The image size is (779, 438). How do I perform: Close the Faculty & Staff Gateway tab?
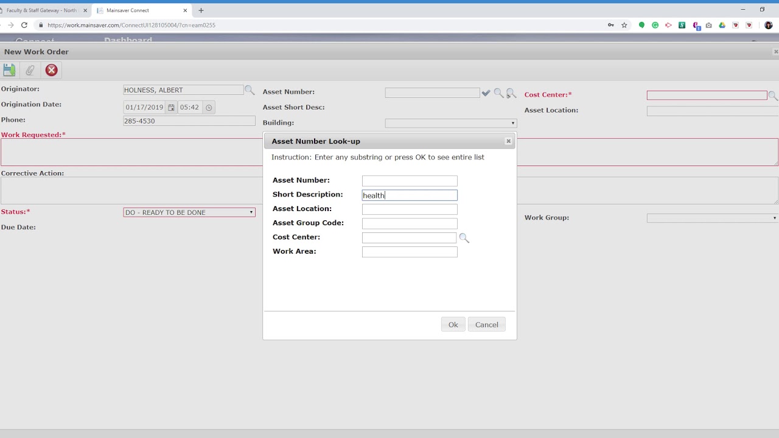click(x=85, y=10)
